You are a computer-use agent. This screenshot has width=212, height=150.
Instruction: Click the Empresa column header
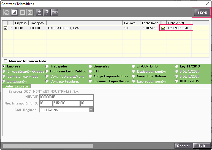coord(21,23)
